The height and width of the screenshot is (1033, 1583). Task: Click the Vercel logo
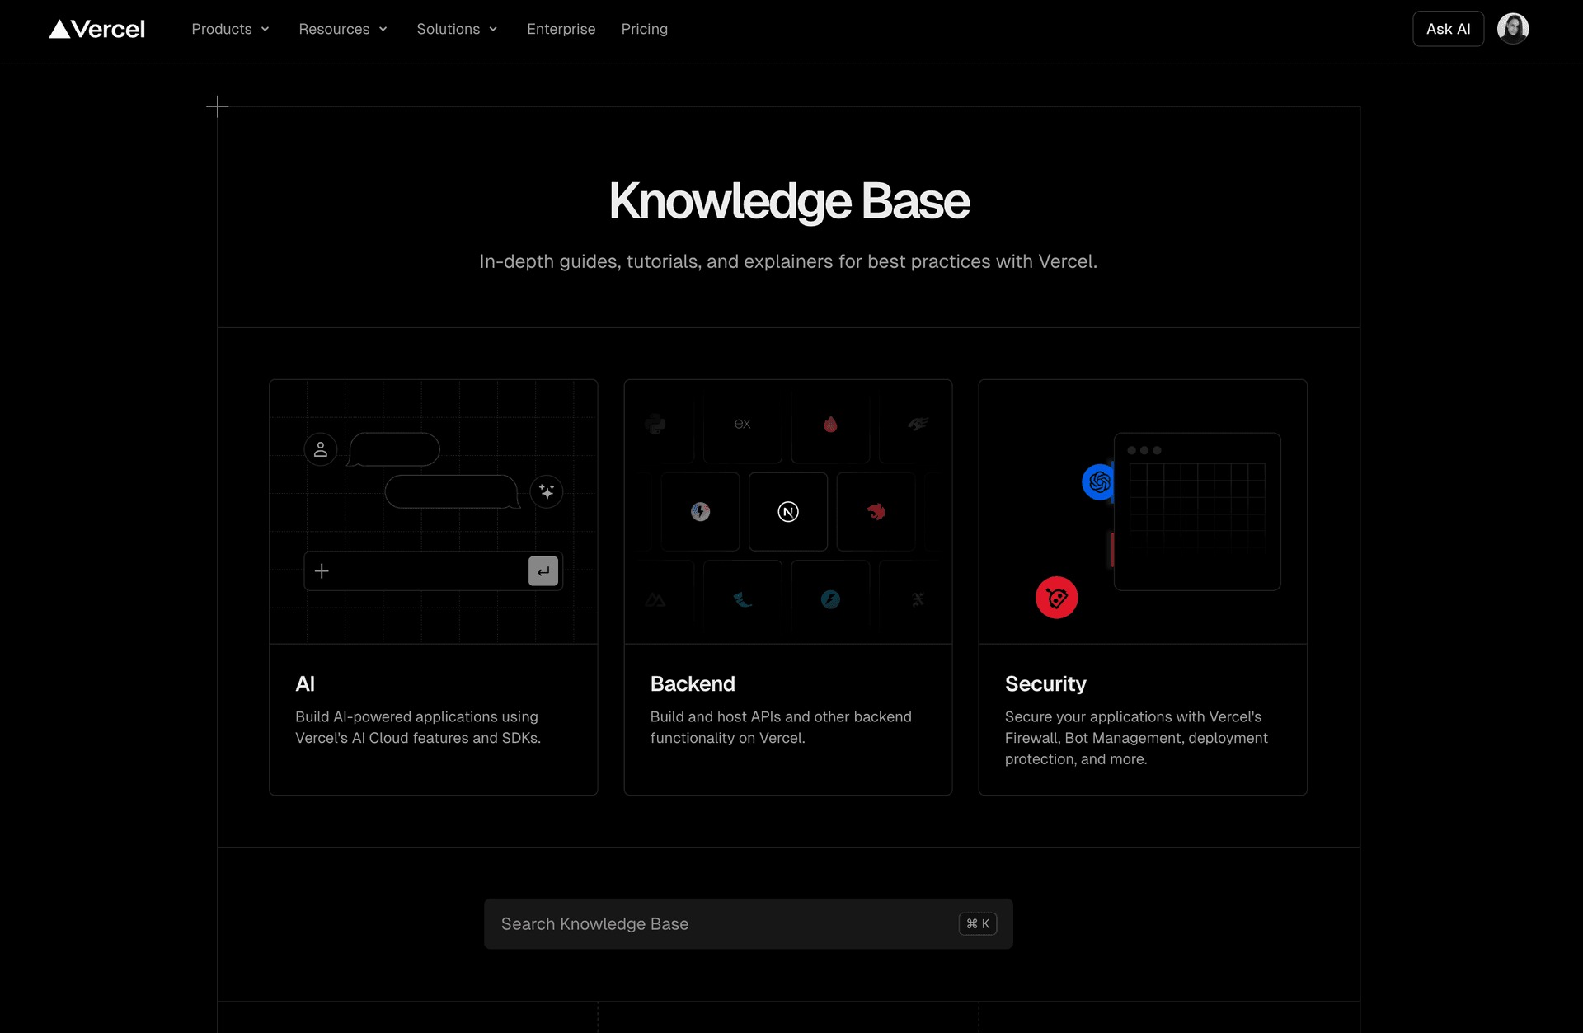click(x=96, y=30)
